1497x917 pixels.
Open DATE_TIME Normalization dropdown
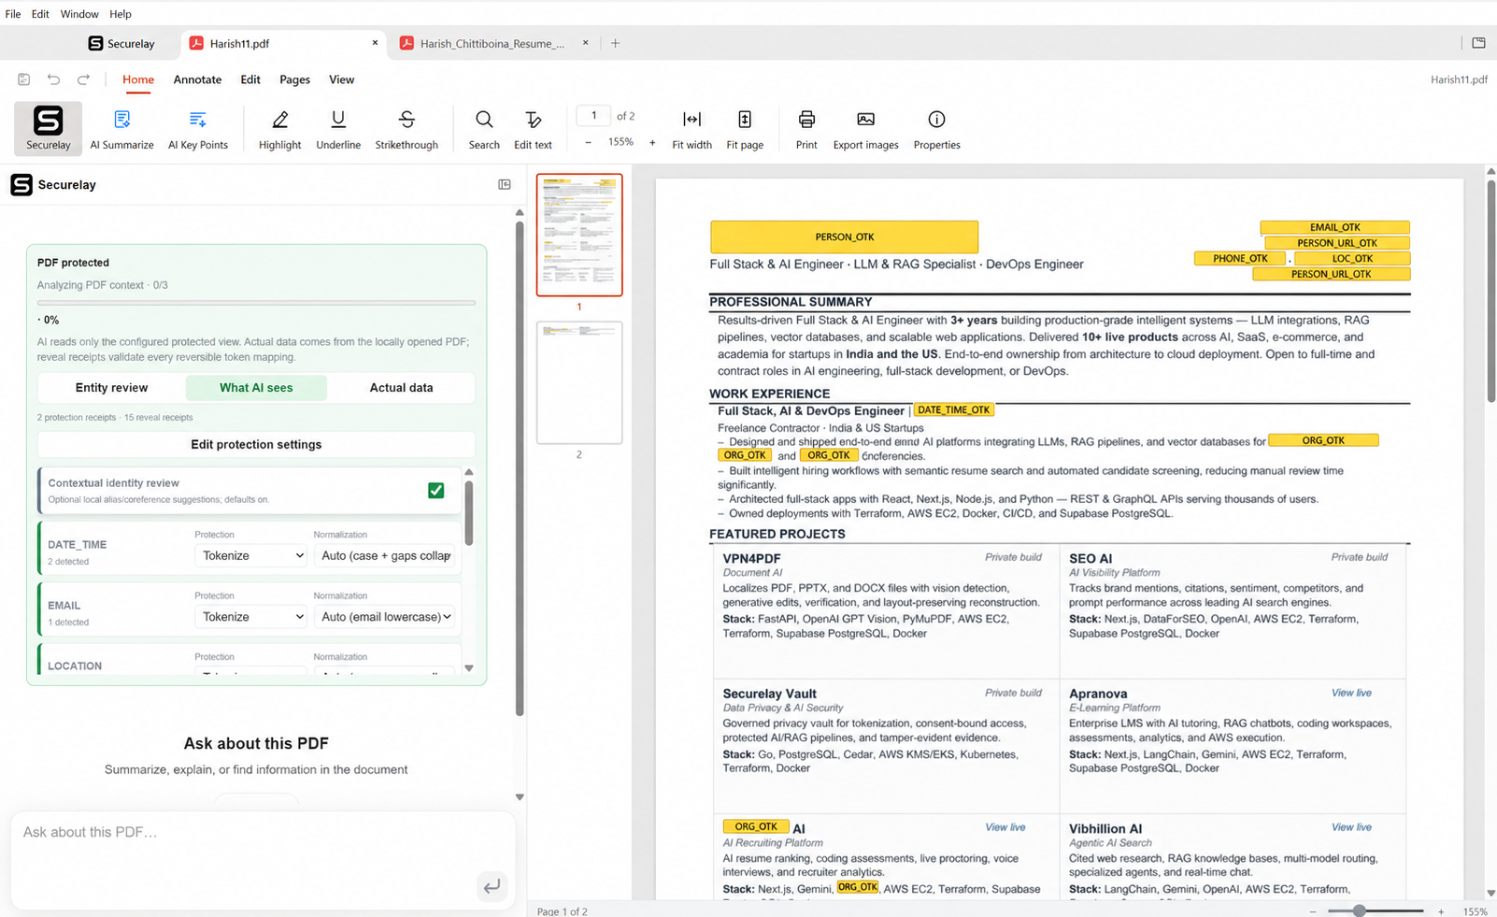pos(384,555)
